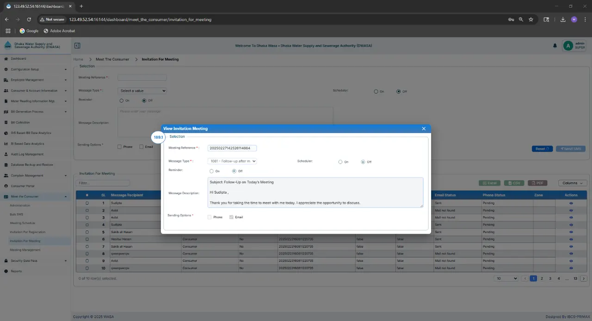Open the rows-per-page dropdown showing 10
592x321 pixels.
[x=506, y=278]
